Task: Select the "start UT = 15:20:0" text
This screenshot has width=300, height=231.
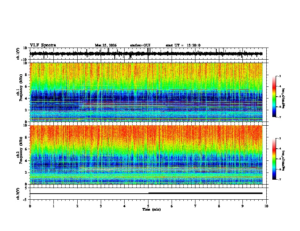Action: coord(183,45)
